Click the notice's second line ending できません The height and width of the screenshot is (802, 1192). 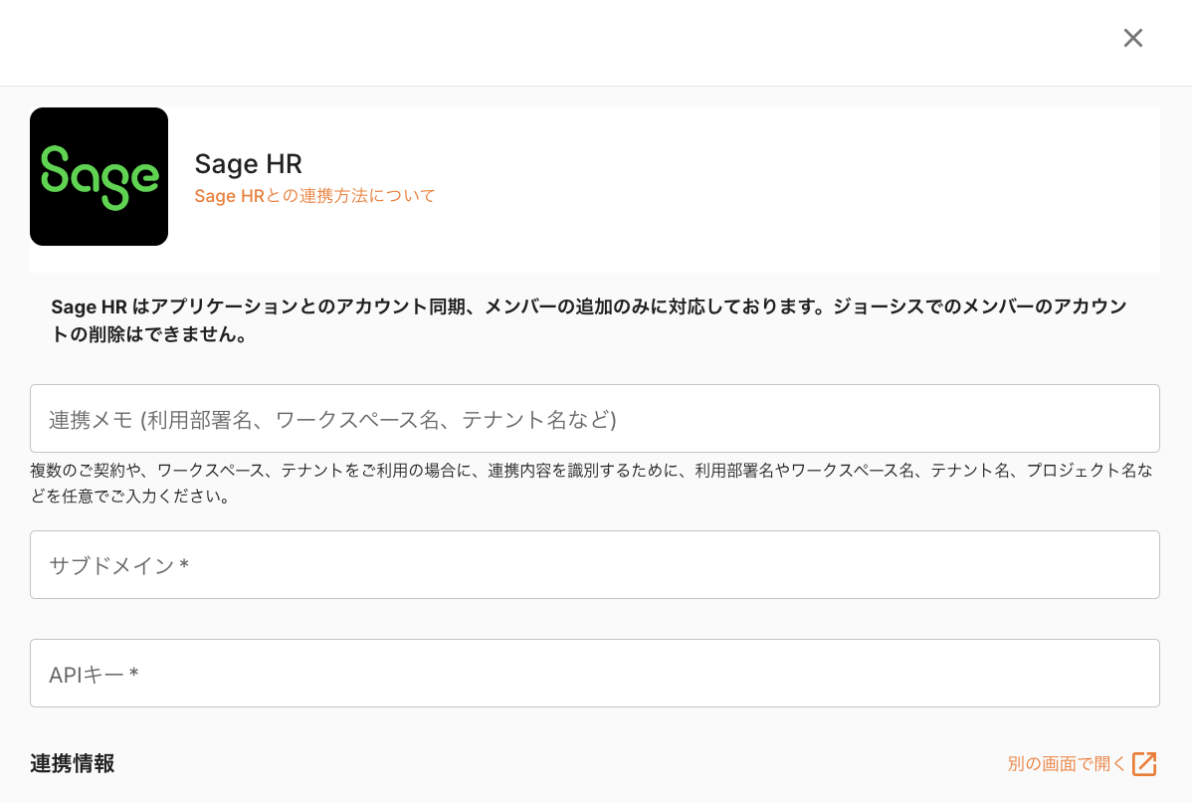149,335
